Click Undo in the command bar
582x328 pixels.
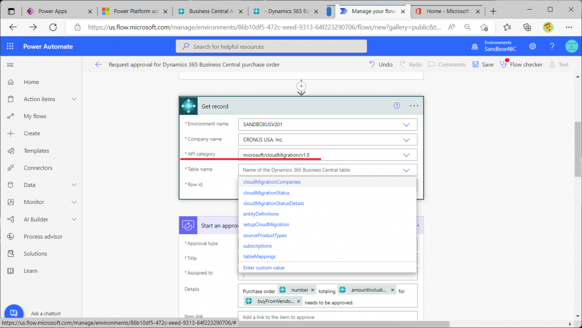pos(381,65)
